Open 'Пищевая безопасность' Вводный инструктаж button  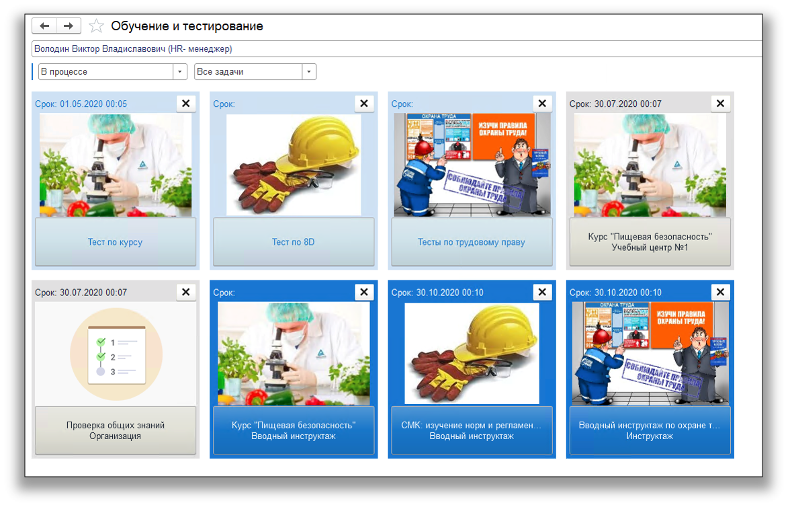pyautogui.click(x=294, y=430)
